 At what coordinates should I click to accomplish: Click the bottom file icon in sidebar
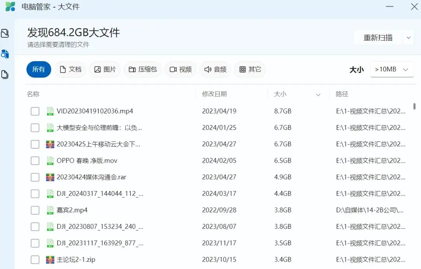tap(5, 74)
